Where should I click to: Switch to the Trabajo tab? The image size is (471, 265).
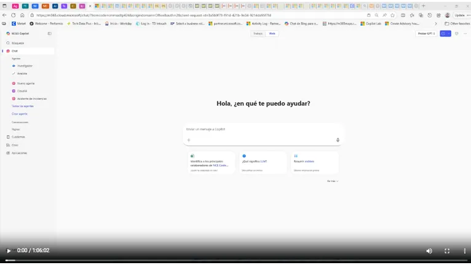[258, 34]
